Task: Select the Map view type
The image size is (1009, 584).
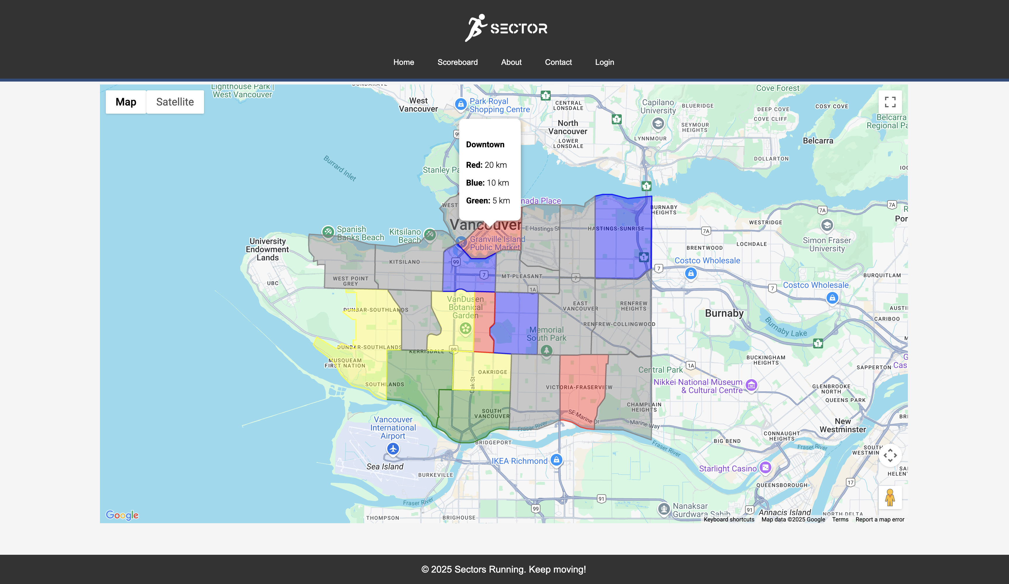Action: coord(126,102)
